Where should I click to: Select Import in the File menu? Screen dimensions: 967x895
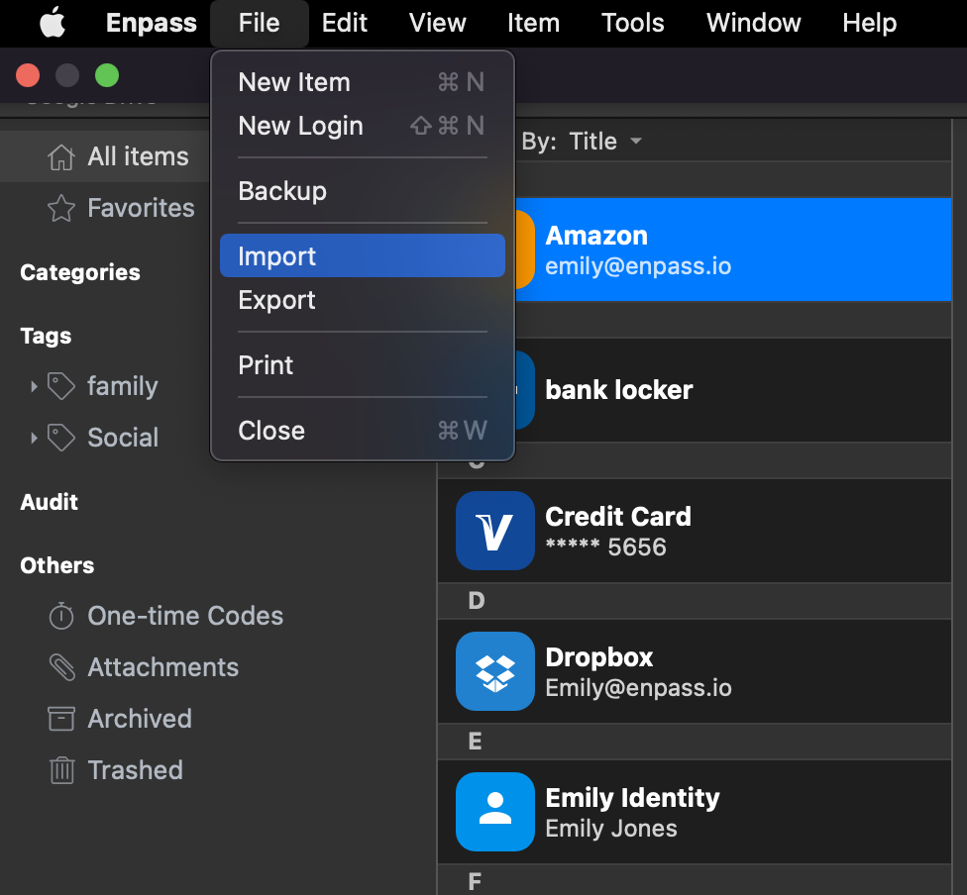pos(362,255)
